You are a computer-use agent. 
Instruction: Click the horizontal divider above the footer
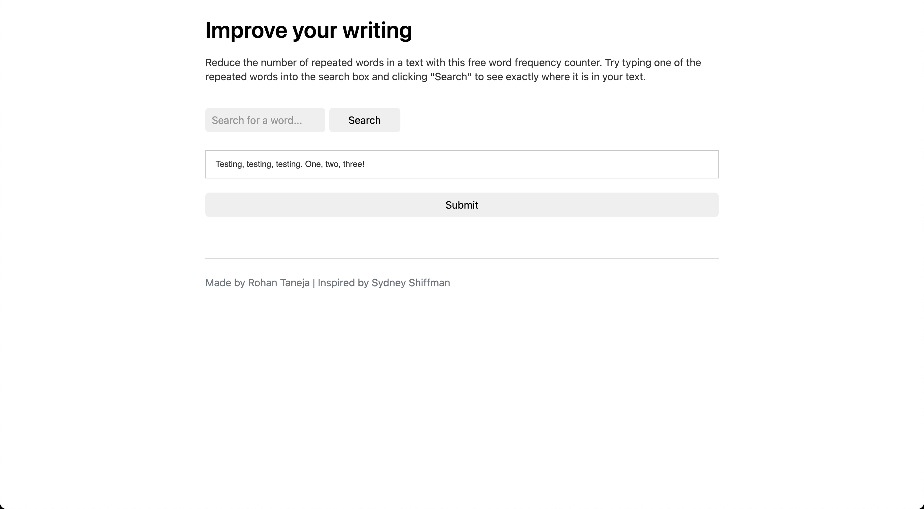pos(462,258)
